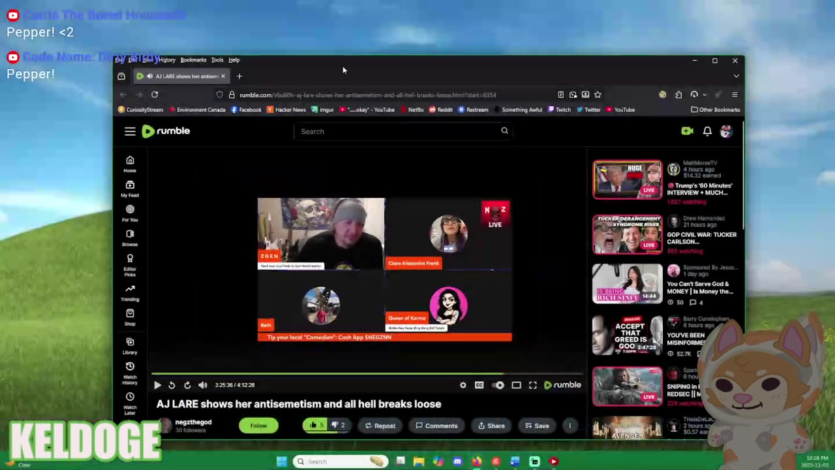Open the Tucker Derangement live thumbnail
The image size is (835, 470).
[627, 234]
